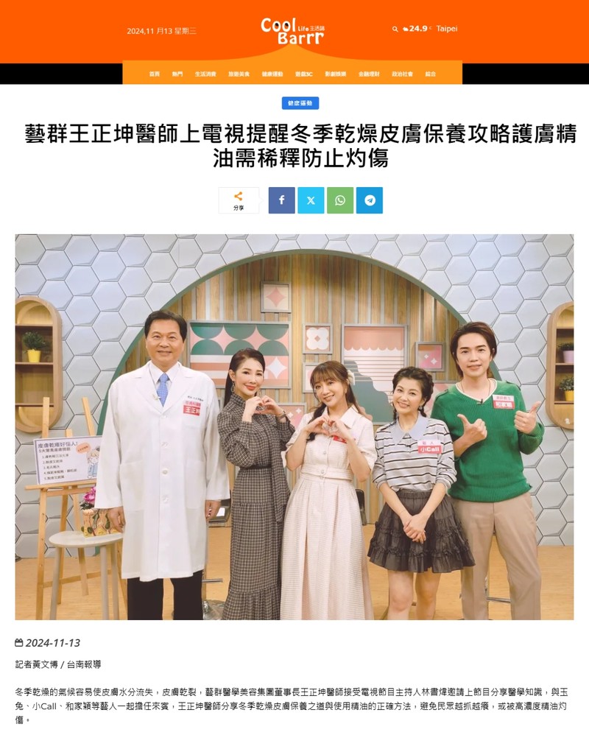Open the 首頁 home menu item
The image size is (589, 738).
(155, 74)
